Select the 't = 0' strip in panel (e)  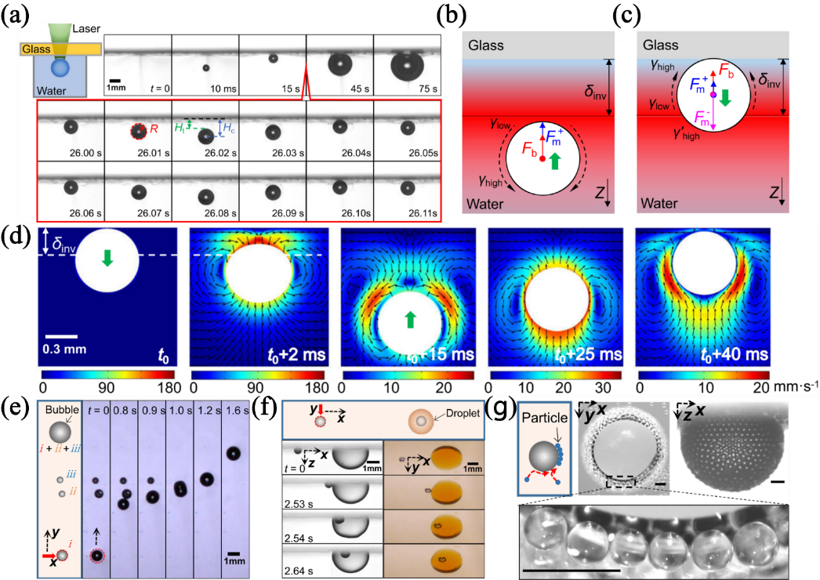pyautogui.click(x=96, y=489)
